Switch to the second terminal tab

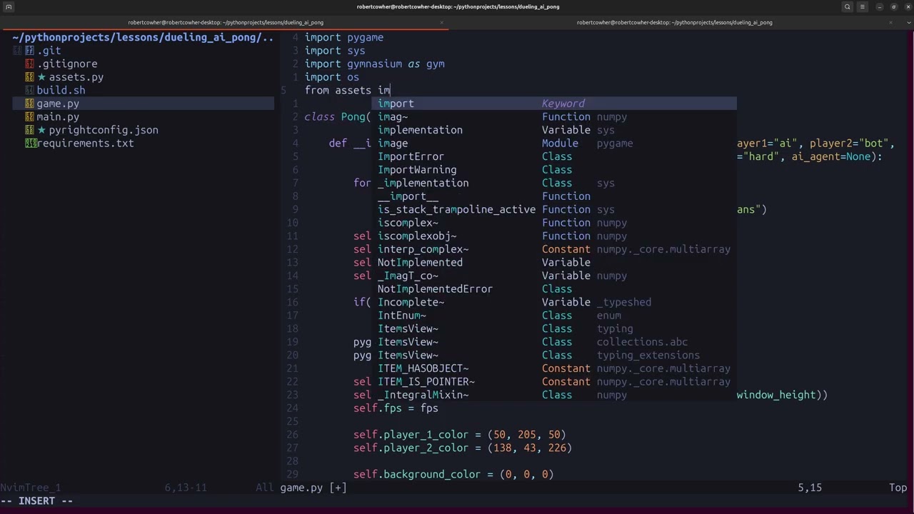[x=674, y=22]
